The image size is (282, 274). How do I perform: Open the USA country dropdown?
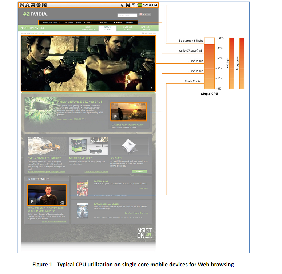144,15
